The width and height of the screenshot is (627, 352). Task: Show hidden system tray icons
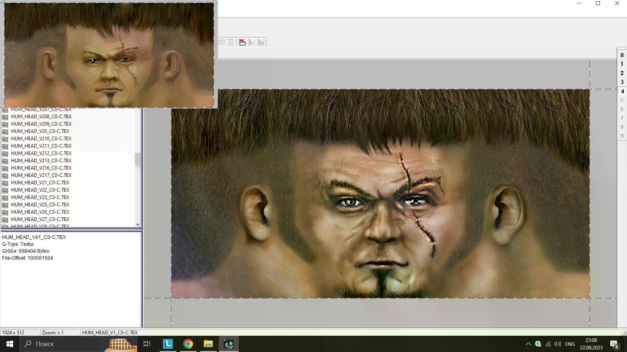click(x=528, y=344)
